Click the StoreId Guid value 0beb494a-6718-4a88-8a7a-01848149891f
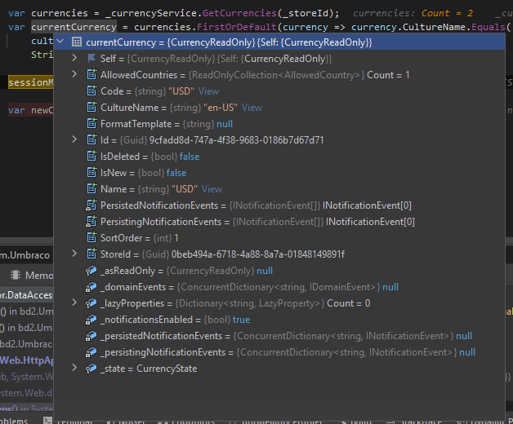Screen dimensions: 513x424 click(x=258, y=254)
